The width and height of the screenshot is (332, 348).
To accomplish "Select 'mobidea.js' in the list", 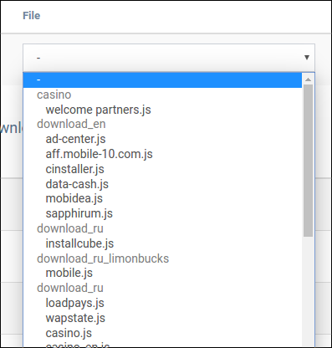I will pyautogui.click(x=74, y=198).
